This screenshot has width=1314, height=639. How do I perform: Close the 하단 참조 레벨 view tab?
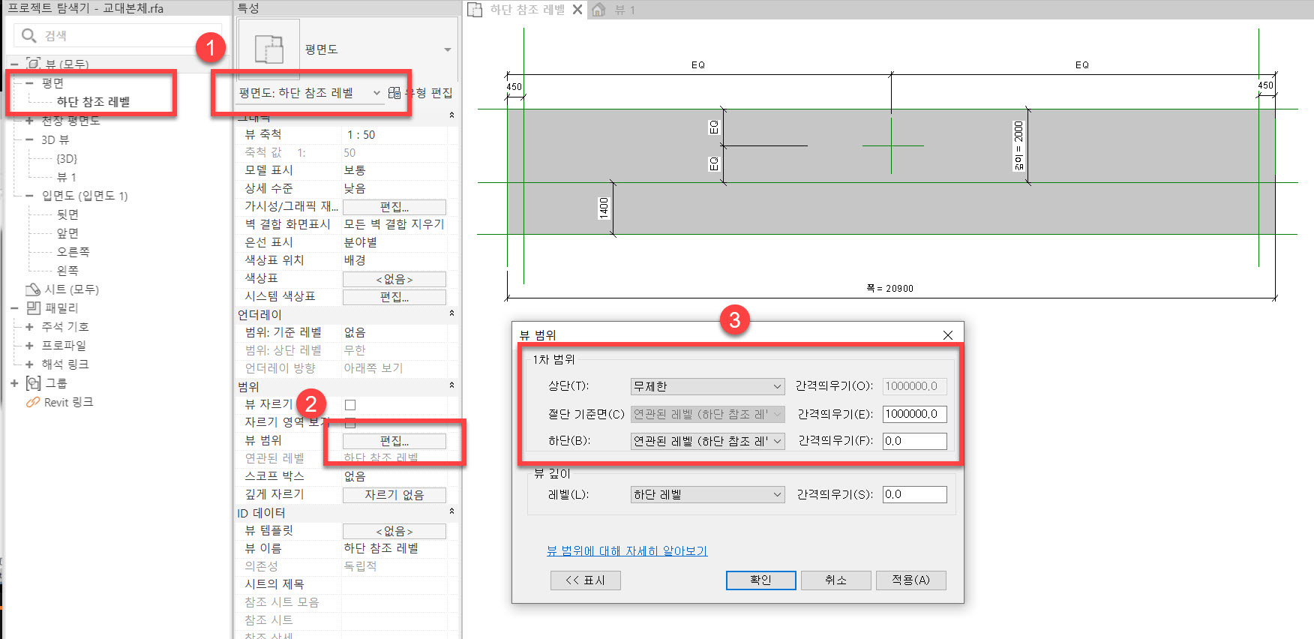coord(577,10)
